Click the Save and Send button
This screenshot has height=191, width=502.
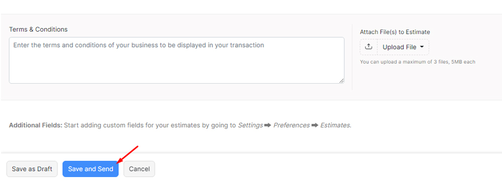click(x=90, y=169)
